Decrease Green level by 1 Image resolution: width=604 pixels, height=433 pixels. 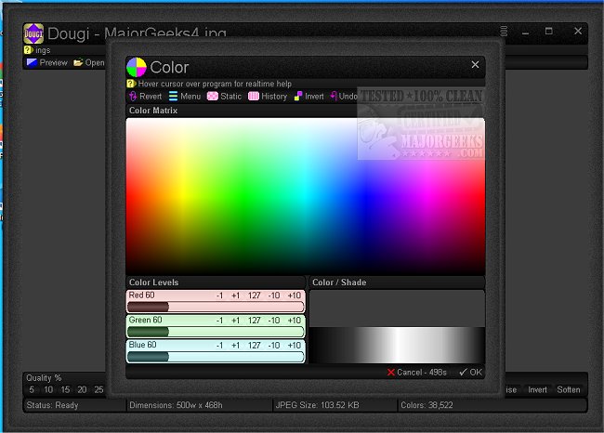click(219, 321)
